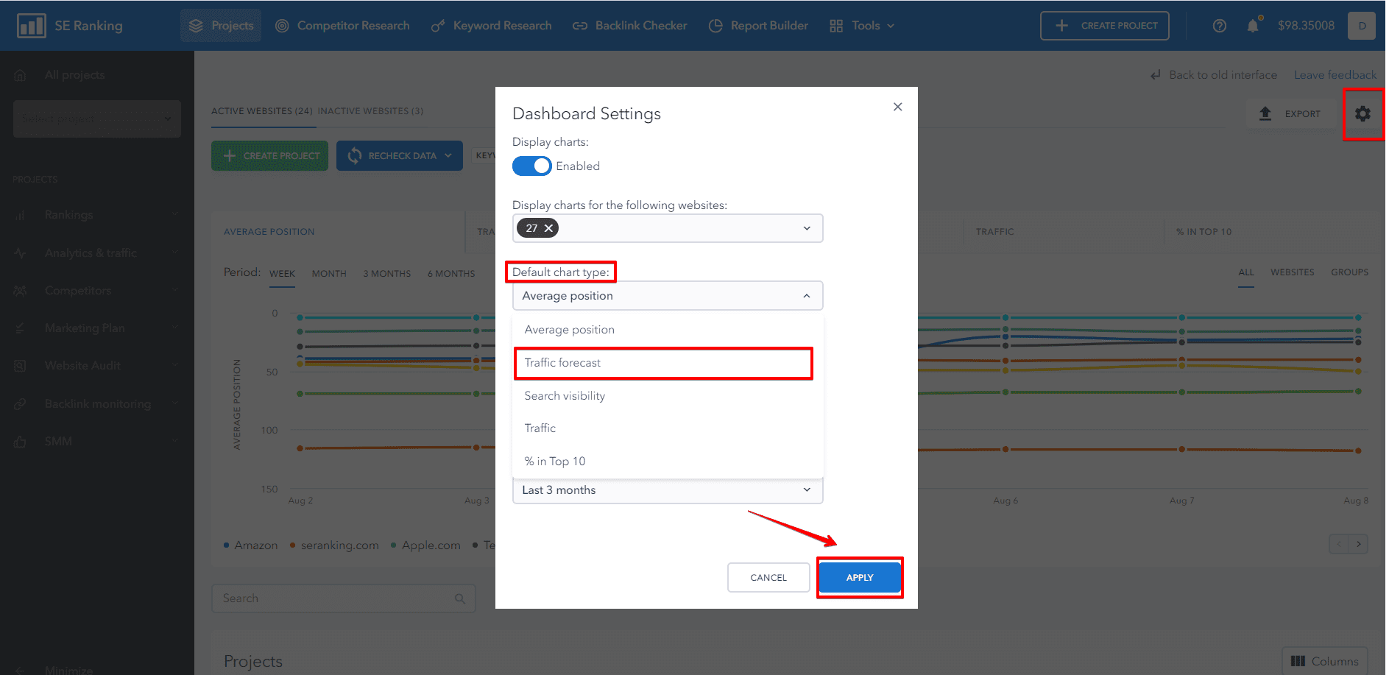Screen dimensions: 1389x675
Task: Remove the 27 websites tag
Action: pos(548,228)
